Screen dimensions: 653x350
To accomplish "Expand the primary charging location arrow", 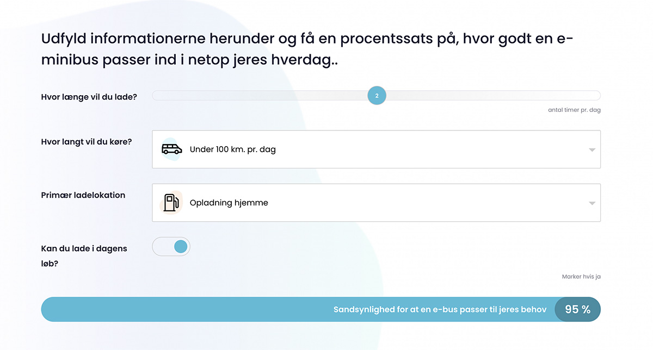I will click(592, 203).
